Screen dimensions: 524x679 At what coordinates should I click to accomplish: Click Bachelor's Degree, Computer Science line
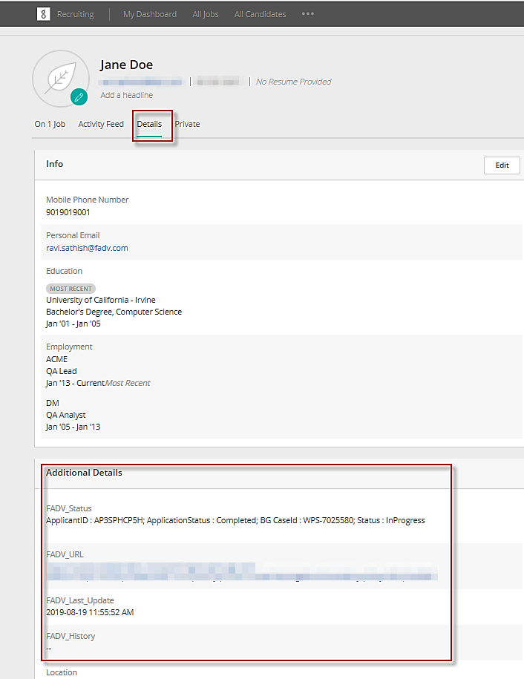pyautogui.click(x=114, y=312)
